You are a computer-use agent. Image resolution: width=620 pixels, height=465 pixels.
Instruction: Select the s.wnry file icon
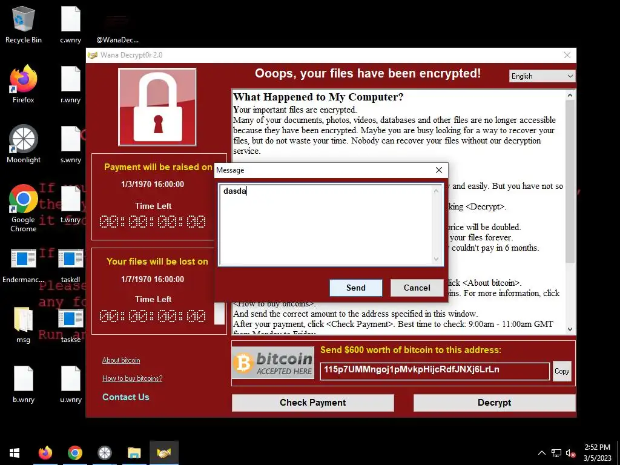70,145
